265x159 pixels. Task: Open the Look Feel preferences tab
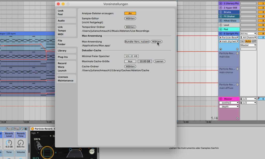[66, 12]
